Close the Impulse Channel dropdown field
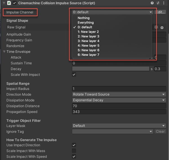 (112, 12)
